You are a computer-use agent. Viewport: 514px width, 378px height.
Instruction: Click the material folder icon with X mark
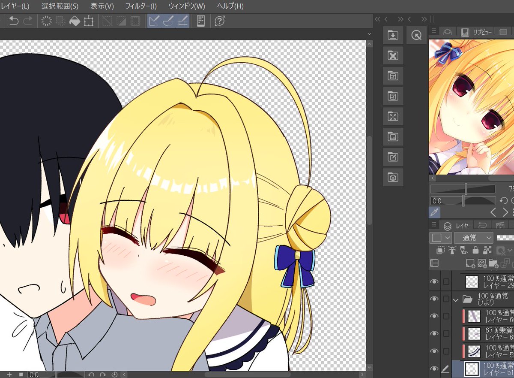click(393, 55)
